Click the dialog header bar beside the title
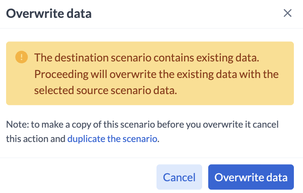Screen dimensions: 303x193 183,13
